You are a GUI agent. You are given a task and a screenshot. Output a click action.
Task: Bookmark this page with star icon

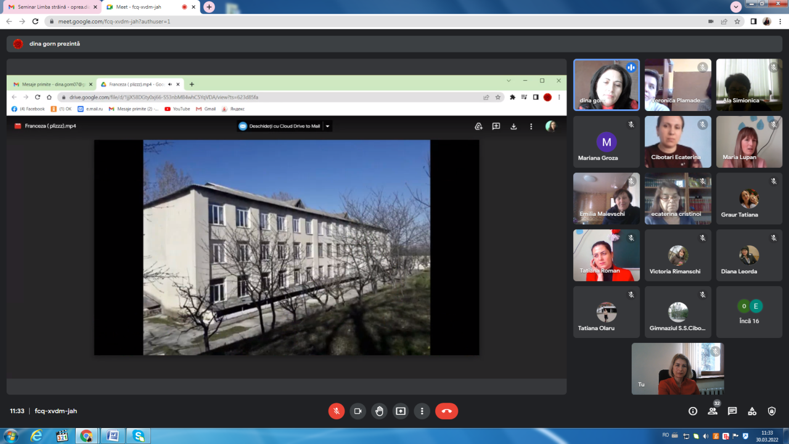737,22
